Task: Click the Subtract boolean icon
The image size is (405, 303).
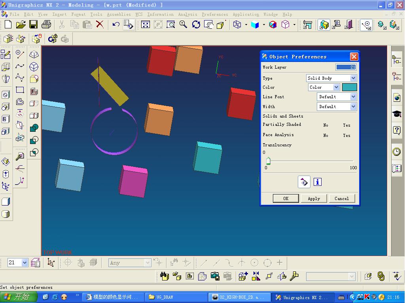Action: (34, 140)
